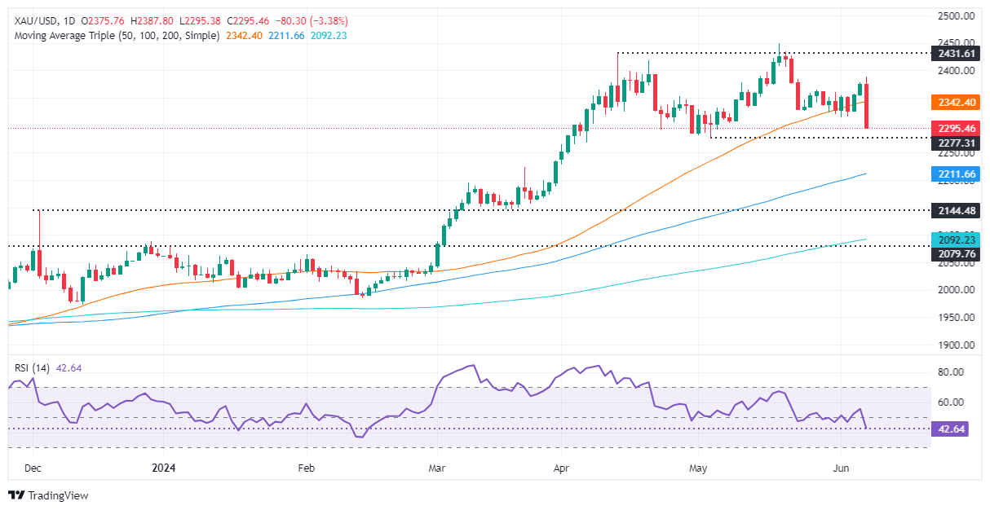Select the Mar date on time axis
This screenshot has width=990, height=510.
[436, 468]
